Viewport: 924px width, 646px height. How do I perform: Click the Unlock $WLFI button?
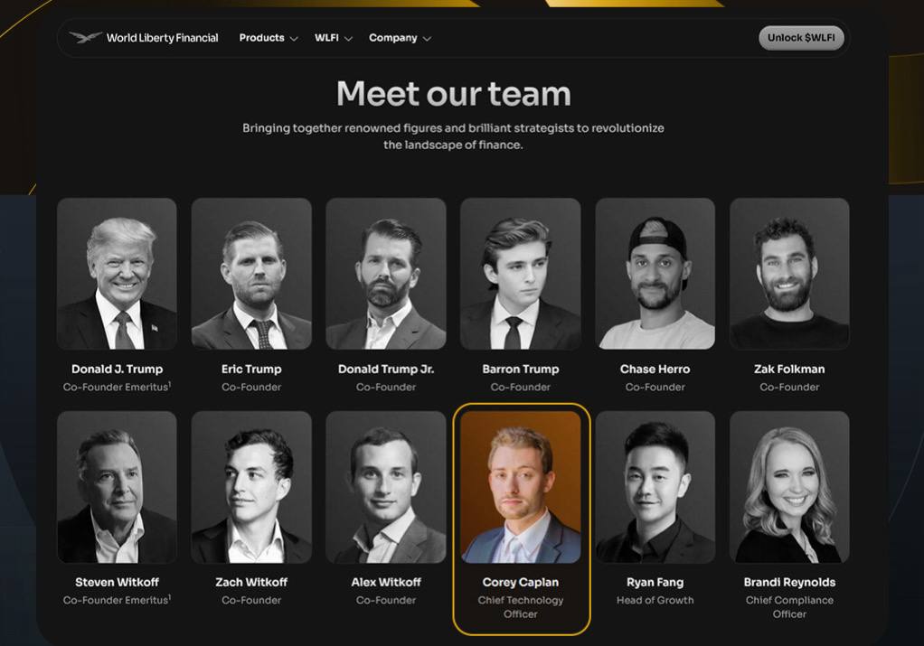801,38
